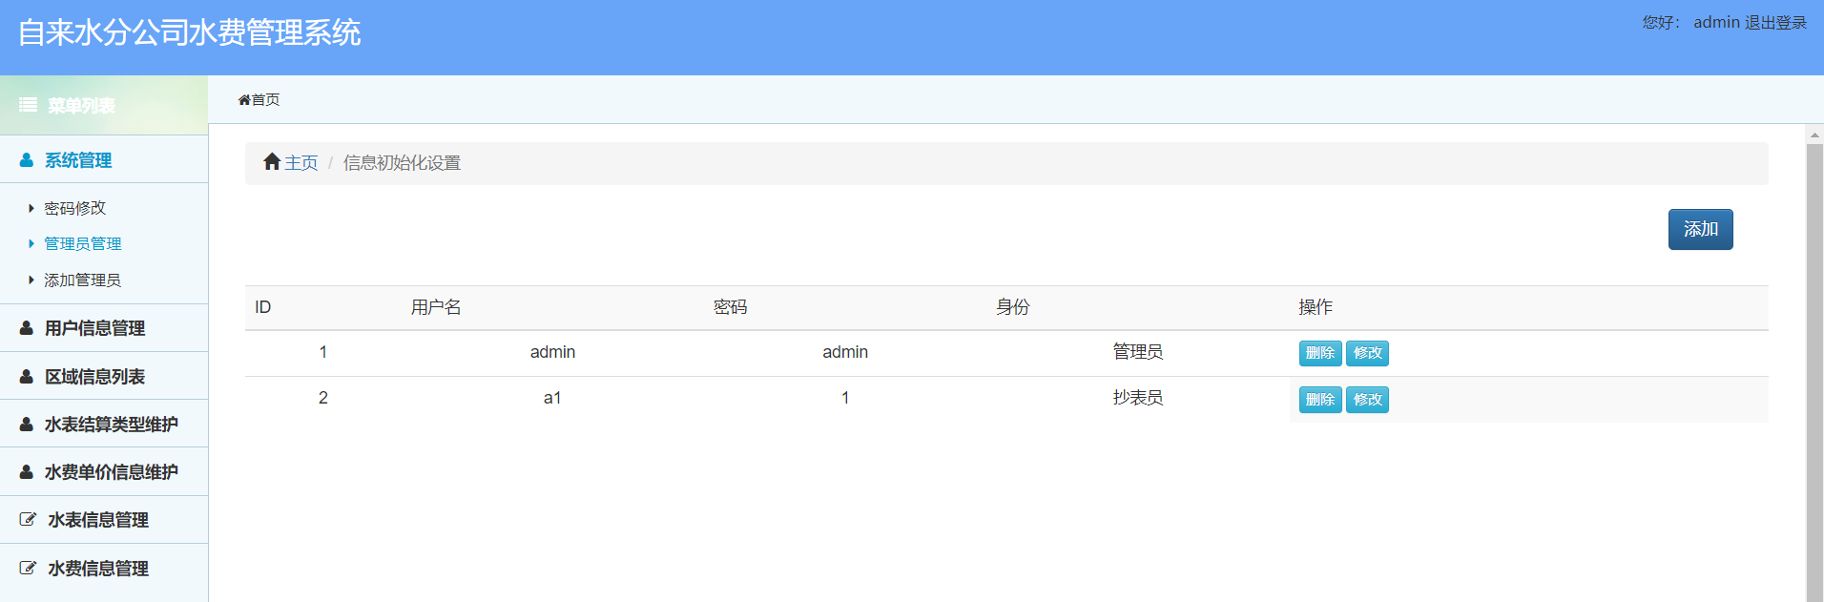
Task: Click the home icon in the 首页 tab
Action: [244, 100]
